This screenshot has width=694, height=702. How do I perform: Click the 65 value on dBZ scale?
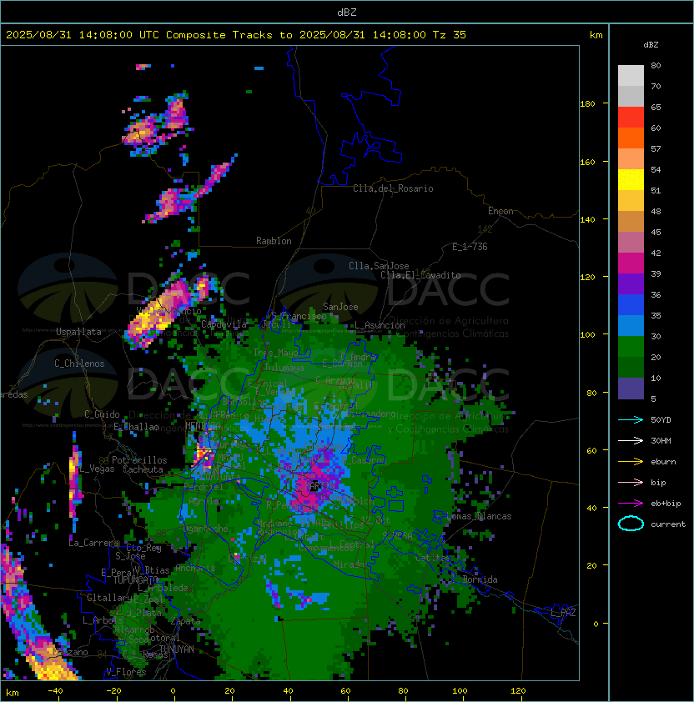pos(656,107)
